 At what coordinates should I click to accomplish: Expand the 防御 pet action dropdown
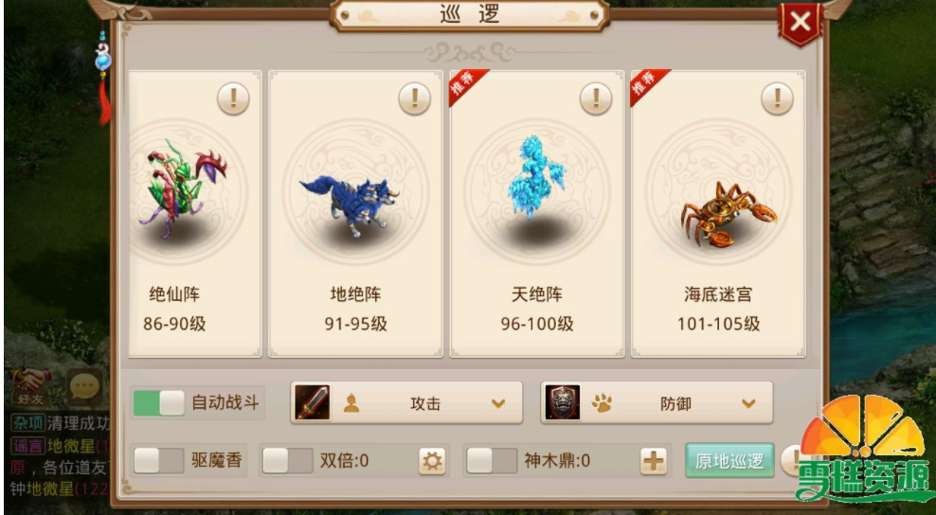point(657,403)
